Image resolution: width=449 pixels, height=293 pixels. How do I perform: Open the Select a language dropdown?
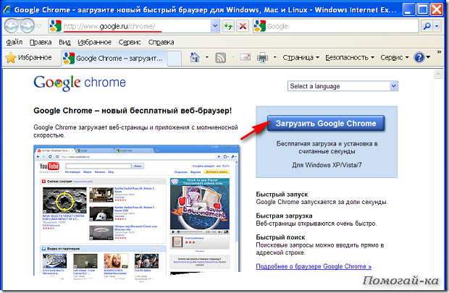coord(343,86)
